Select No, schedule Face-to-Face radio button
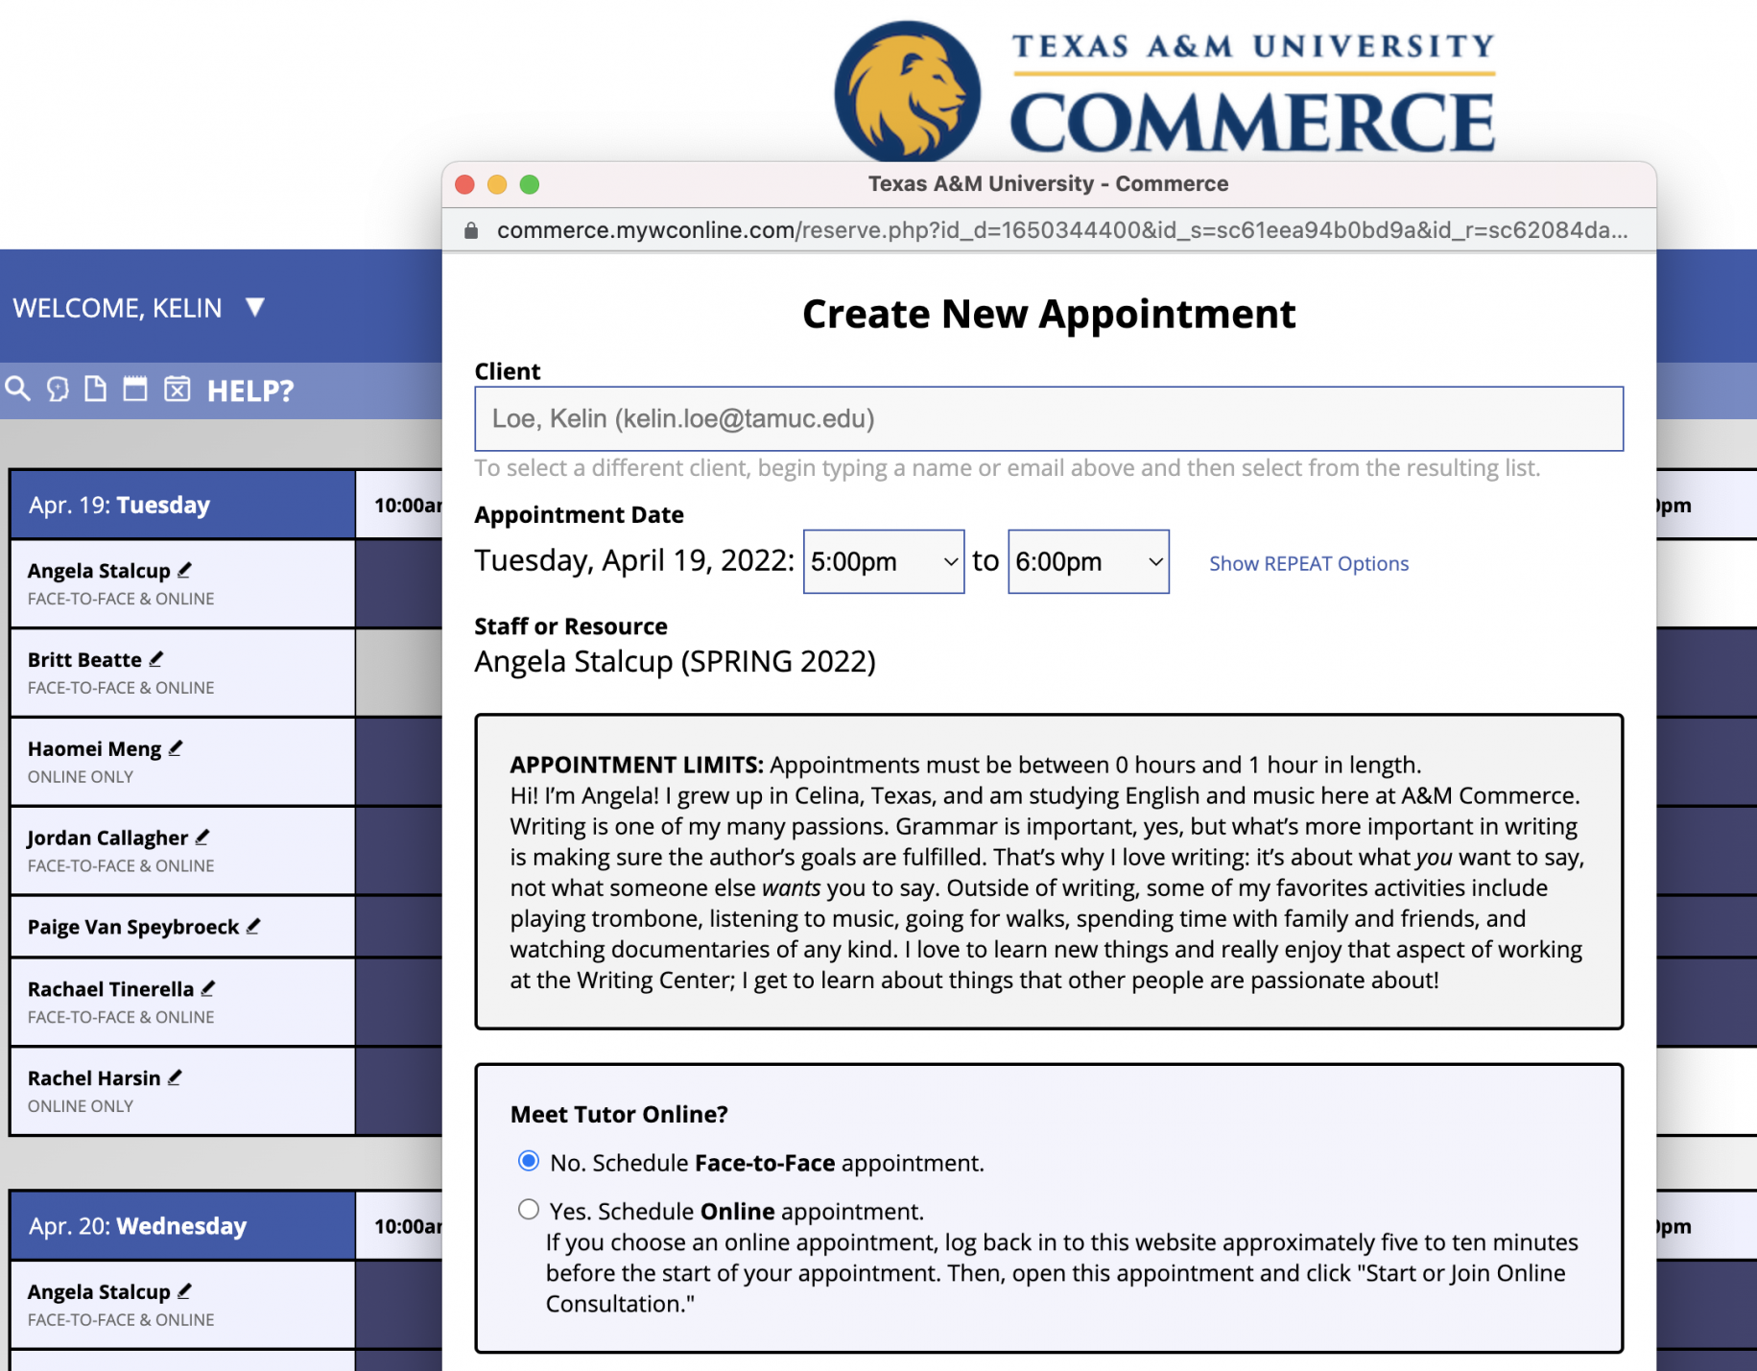The height and width of the screenshot is (1371, 1757). [x=529, y=1162]
